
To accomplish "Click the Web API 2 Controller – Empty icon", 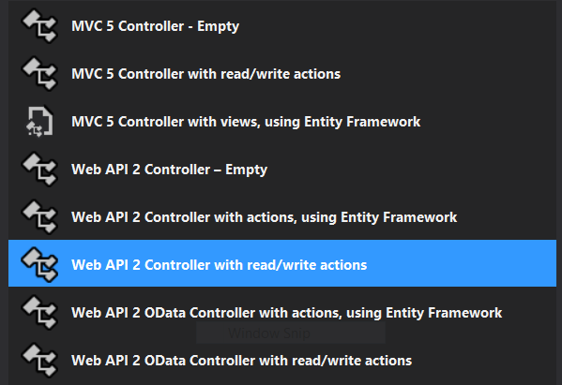I will pyautogui.click(x=39, y=170).
